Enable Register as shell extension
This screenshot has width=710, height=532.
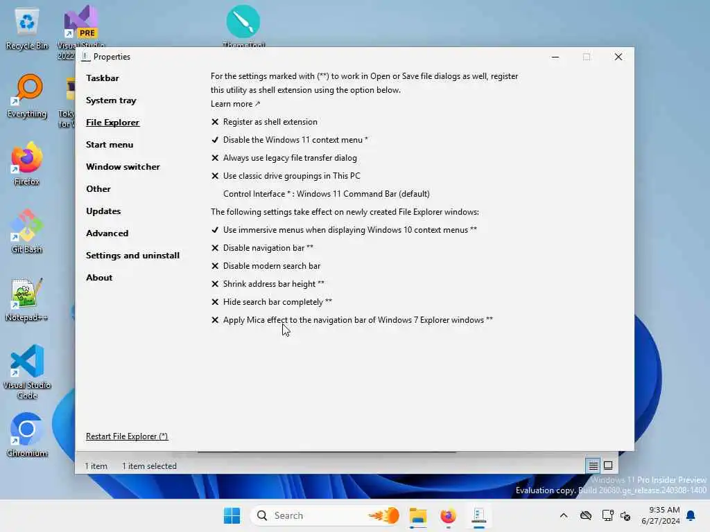coord(264,122)
